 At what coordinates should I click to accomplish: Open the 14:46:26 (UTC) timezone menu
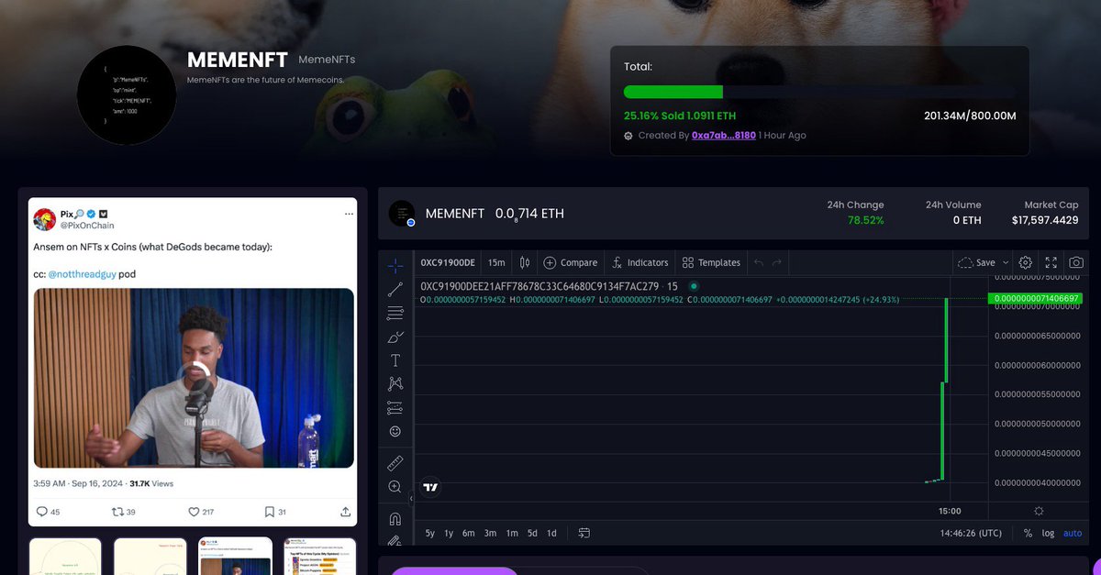[971, 533]
